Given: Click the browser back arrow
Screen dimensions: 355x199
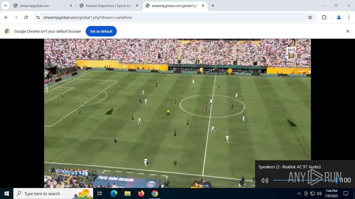Looking at the screenshot, I should [6, 17].
